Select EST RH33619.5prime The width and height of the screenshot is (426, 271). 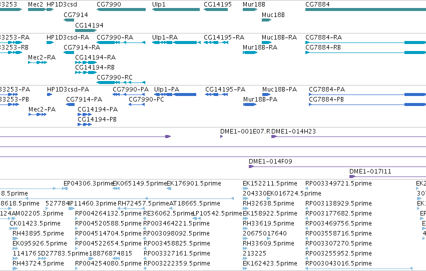click(x=245, y=228)
